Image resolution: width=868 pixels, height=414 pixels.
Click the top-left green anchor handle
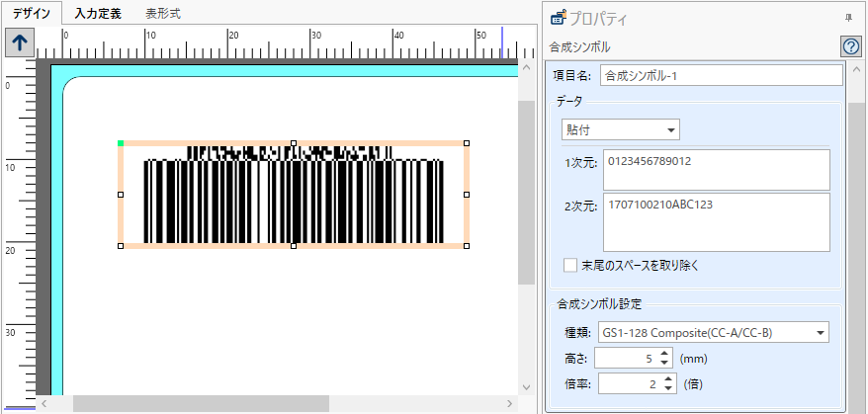121,143
